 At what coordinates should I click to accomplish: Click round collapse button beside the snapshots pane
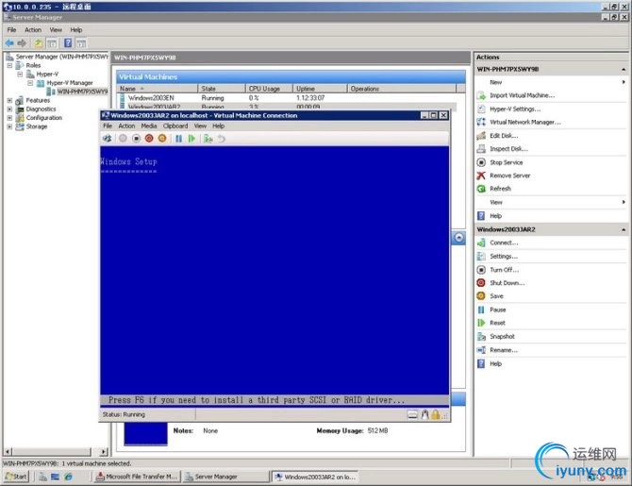click(458, 238)
